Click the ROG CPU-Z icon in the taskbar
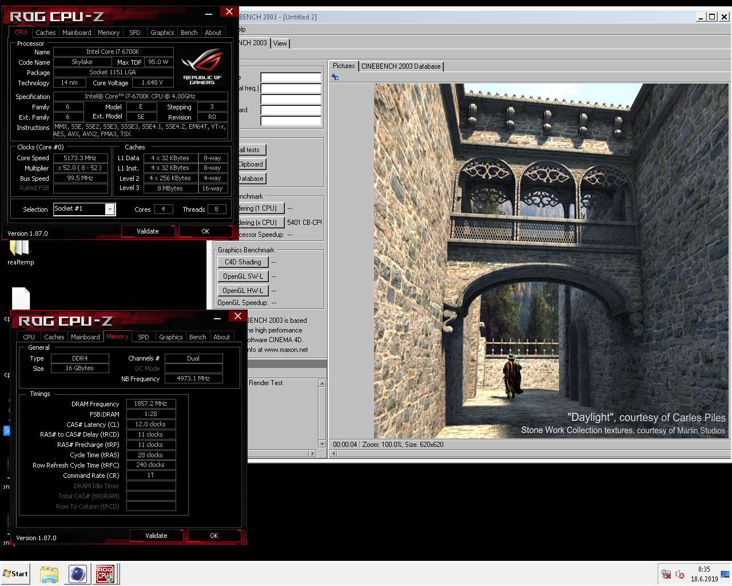 point(105,574)
